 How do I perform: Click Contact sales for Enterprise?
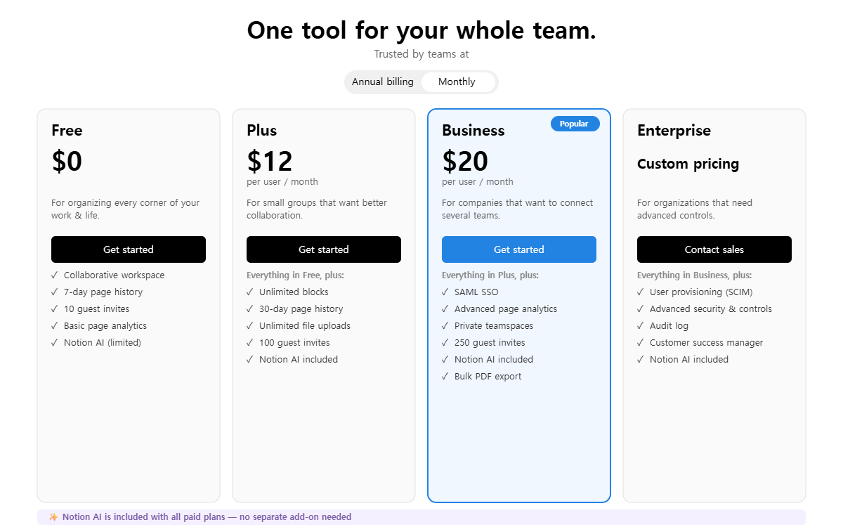(x=714, y=249)
